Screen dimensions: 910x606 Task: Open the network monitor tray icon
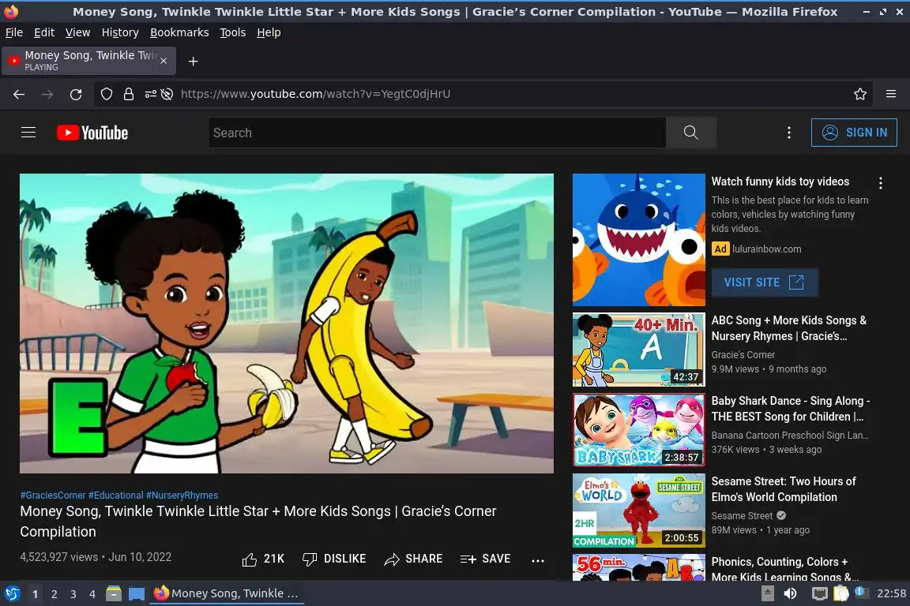819,593
